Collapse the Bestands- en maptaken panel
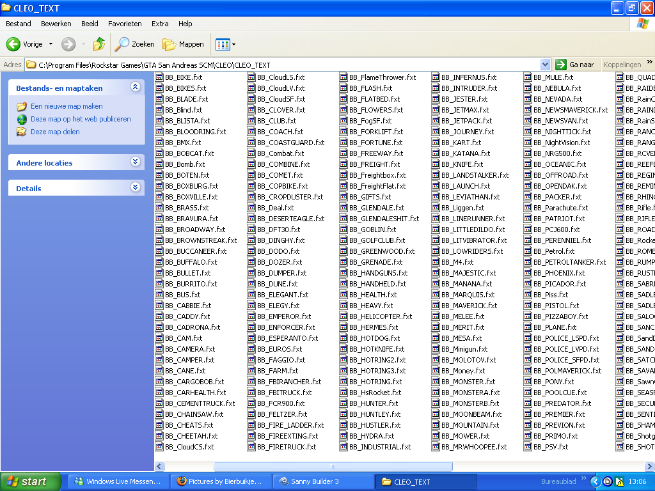The width and height of the screenshot is (655, 491). pos(136,87)
